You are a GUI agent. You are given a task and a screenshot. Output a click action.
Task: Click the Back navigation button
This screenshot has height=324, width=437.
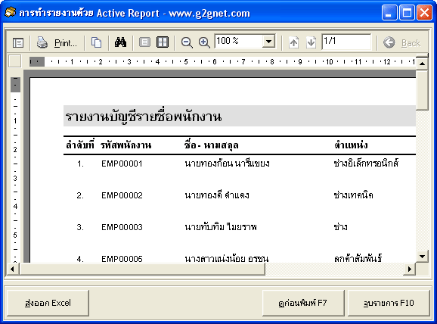point(401,42)
